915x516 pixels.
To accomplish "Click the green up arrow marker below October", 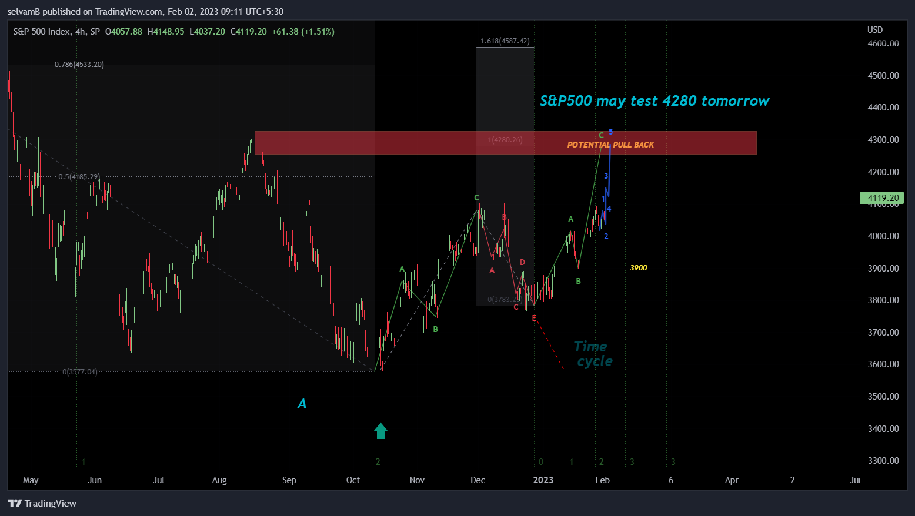I will pos(380,431).
